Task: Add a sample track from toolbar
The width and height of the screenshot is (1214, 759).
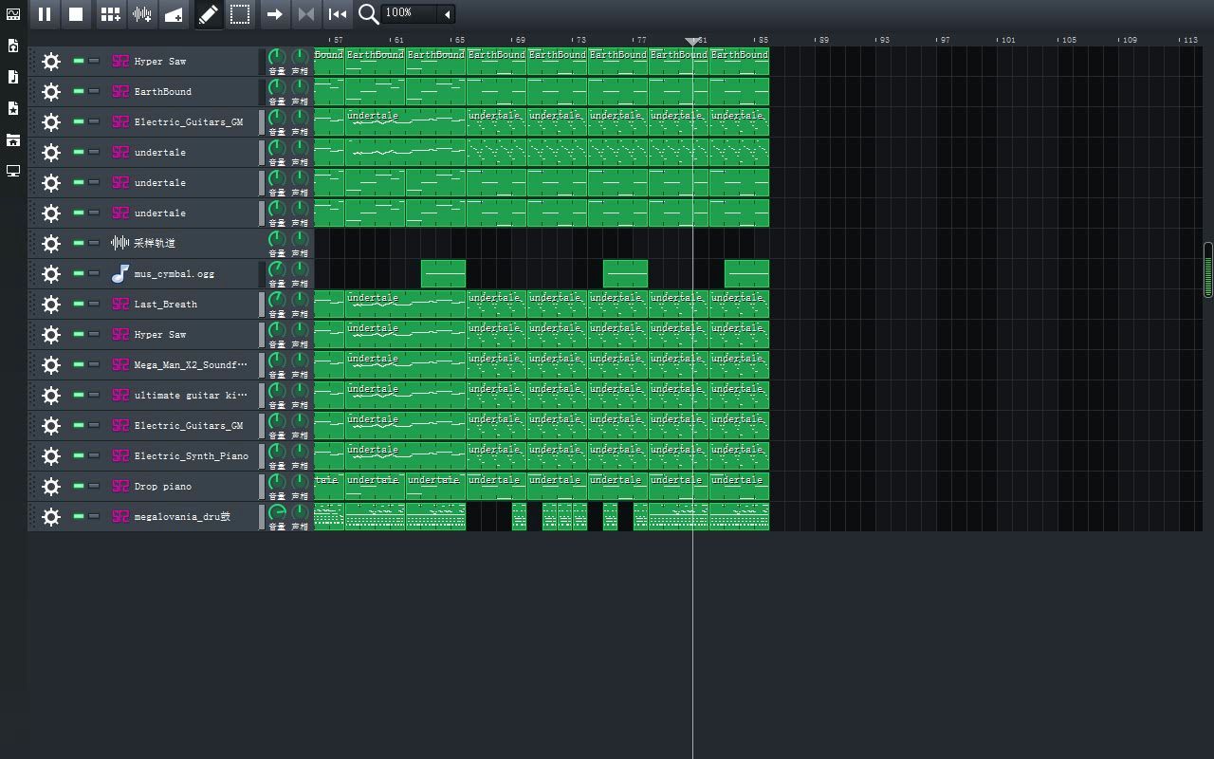Action: (x=141, y=14)
